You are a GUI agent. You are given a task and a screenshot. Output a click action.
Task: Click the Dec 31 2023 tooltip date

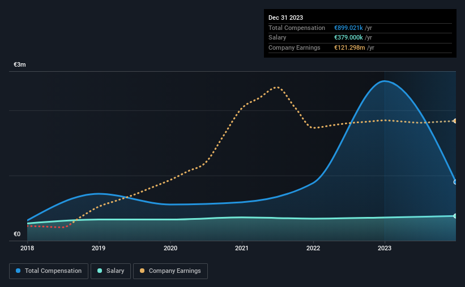coord(285,18)
